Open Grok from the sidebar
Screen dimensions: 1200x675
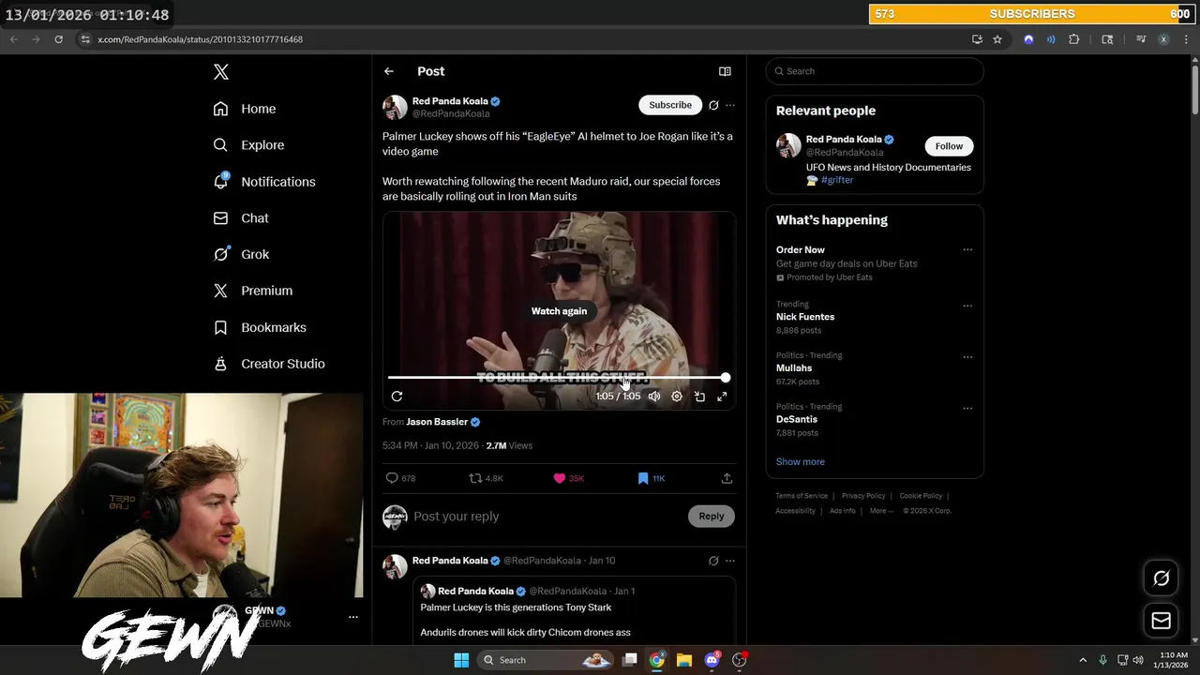tap(241, 254)
